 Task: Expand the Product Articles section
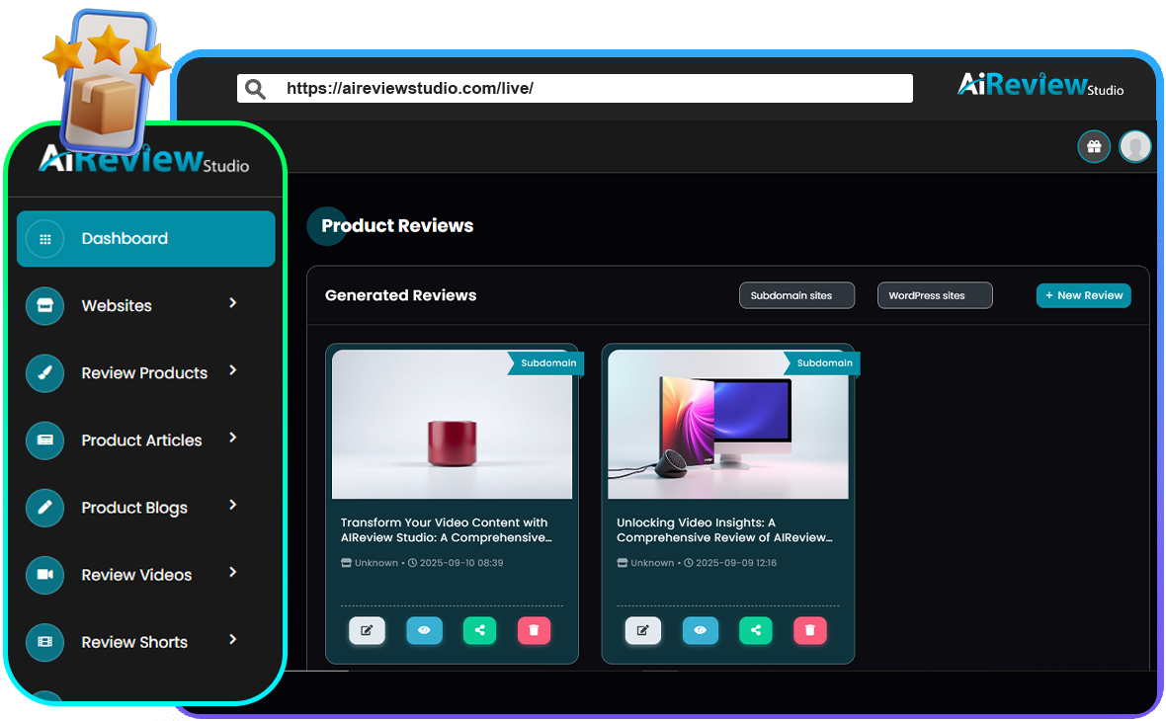click(232, 438)
